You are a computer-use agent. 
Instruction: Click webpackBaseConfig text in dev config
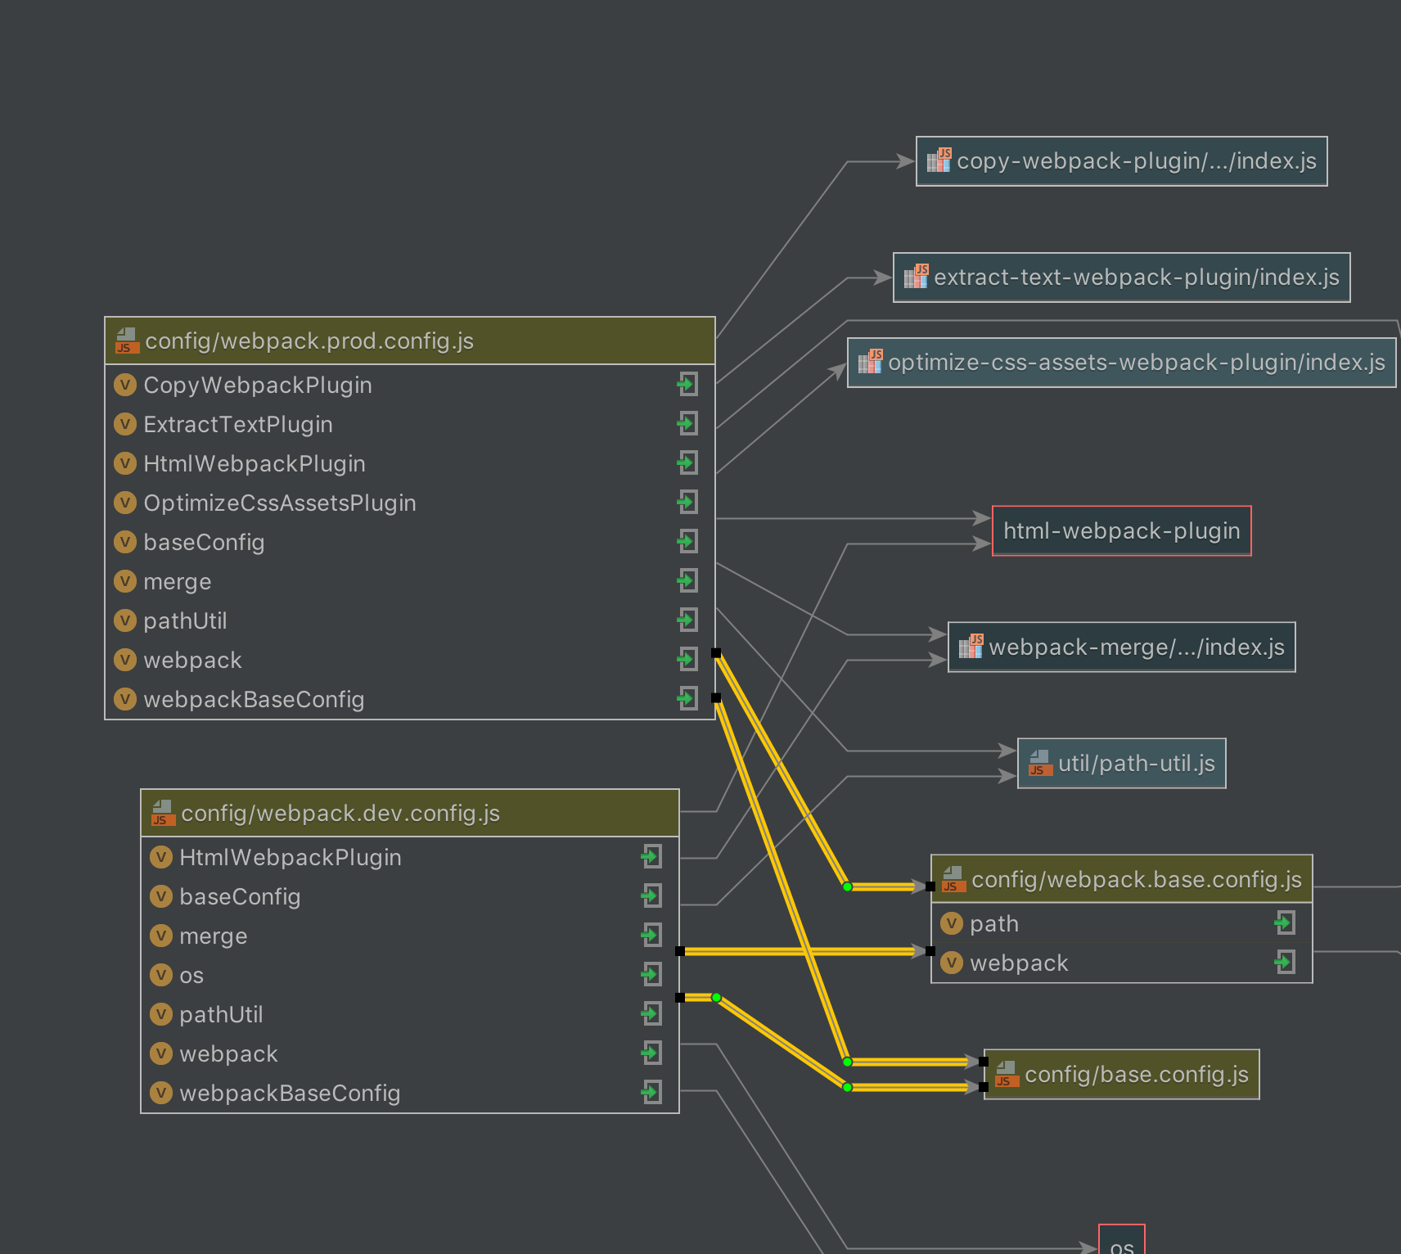tap(290, 1093)
